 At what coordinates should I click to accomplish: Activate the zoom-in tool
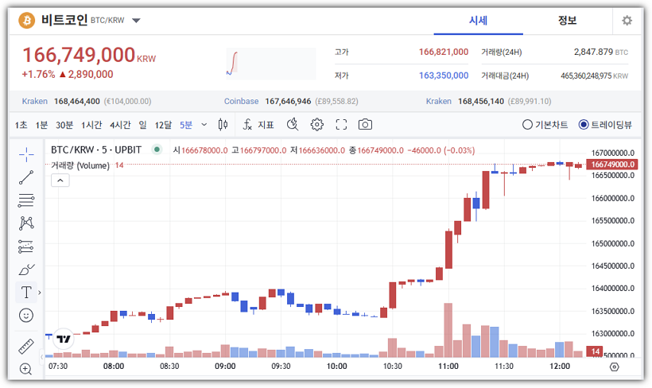point(25,369)
